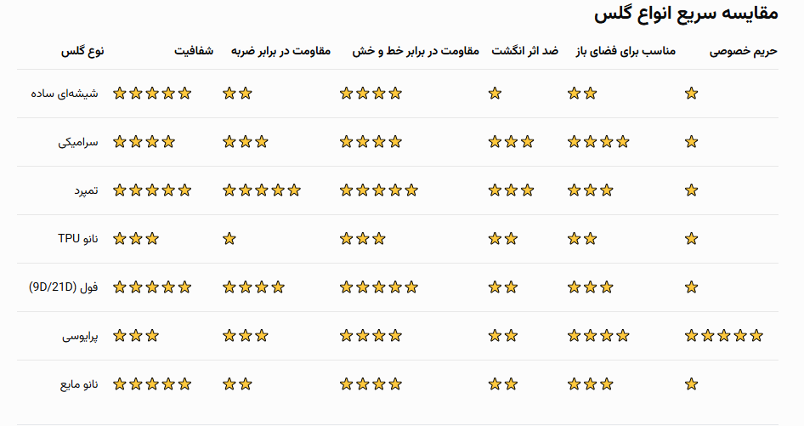Click the نوع گلس column header

[x=82, y=51]
